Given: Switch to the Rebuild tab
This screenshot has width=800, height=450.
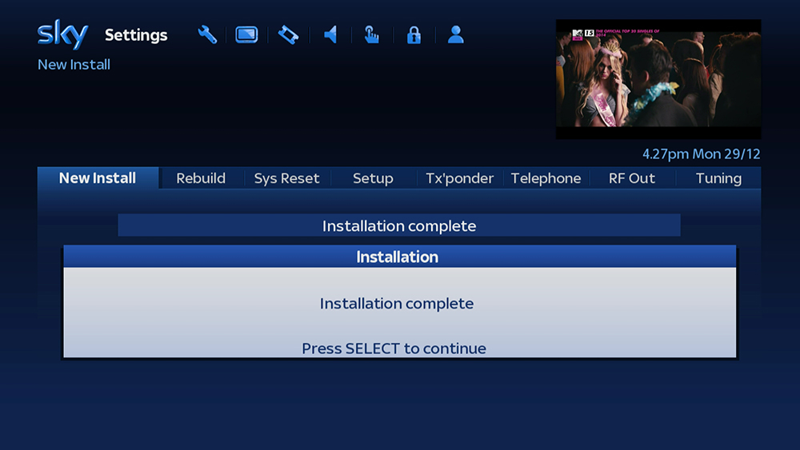Looking at the screenshot, I should pos(201,178).
